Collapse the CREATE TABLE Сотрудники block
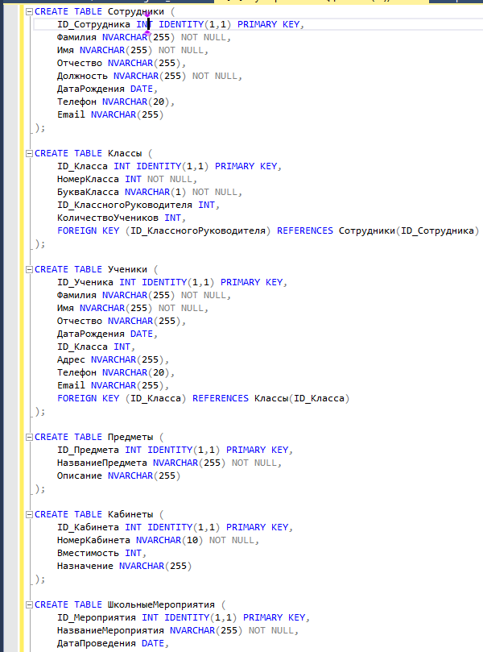 [29, 11]
